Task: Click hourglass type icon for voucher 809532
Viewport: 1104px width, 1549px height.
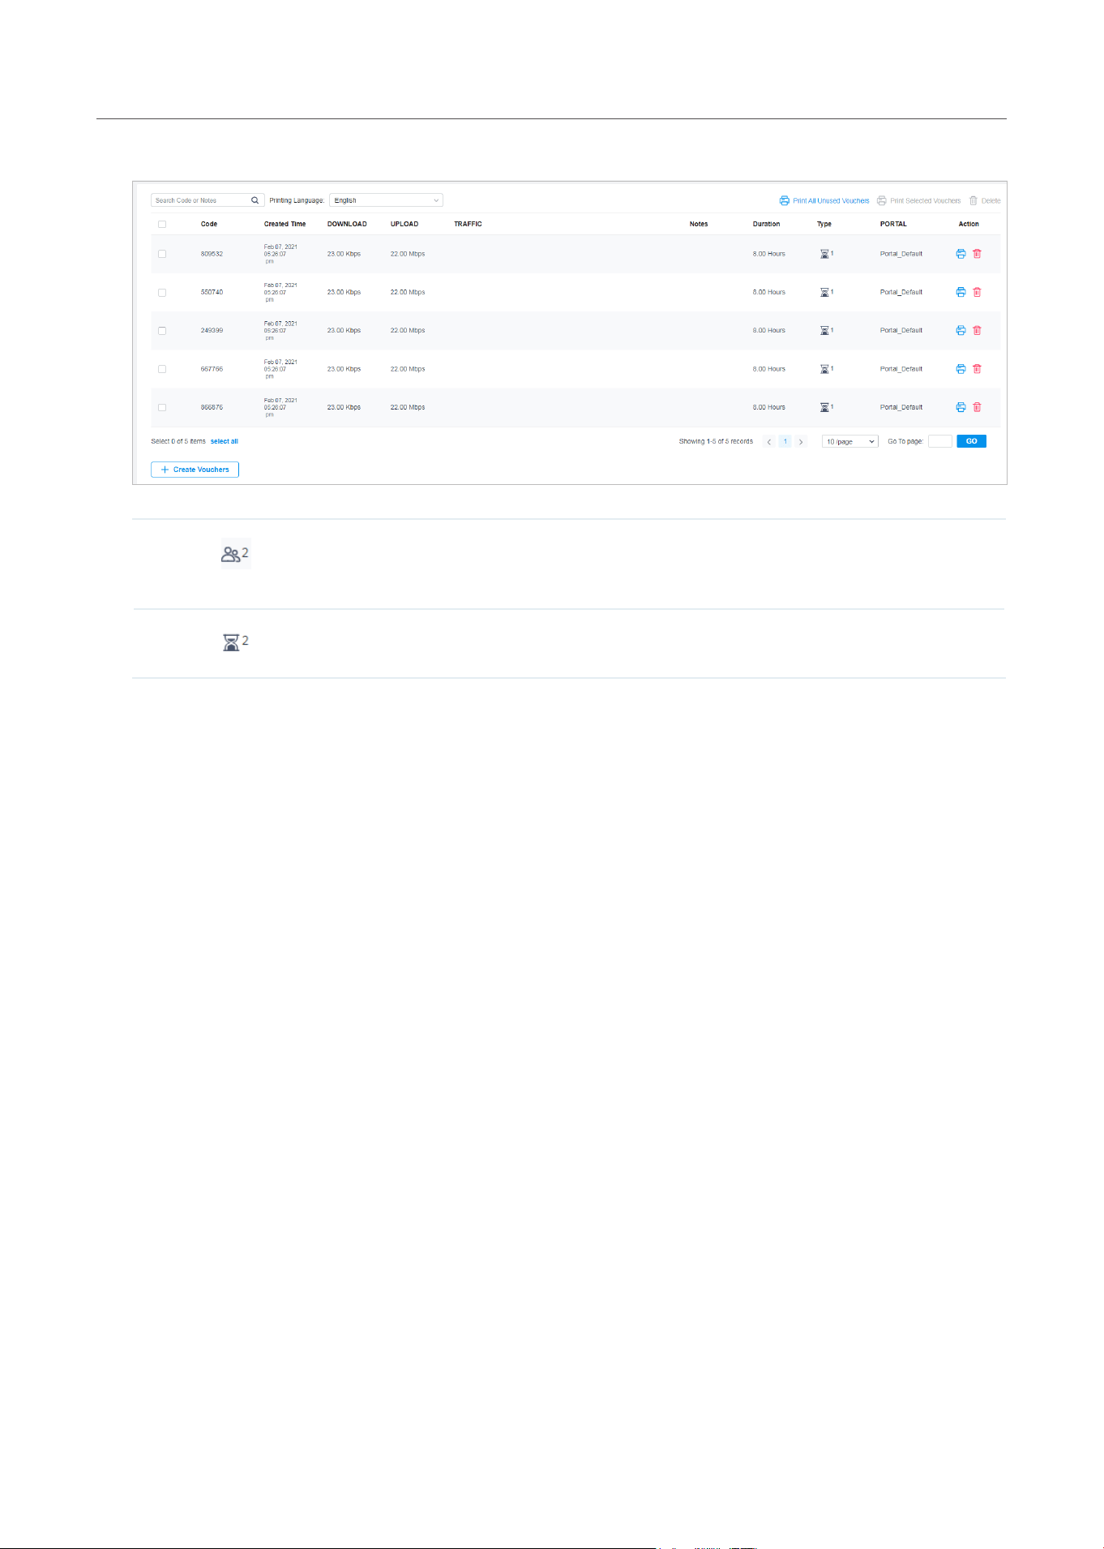Action: point(824,254)
